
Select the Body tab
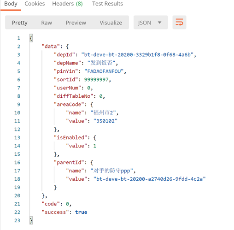click(11, 4)
